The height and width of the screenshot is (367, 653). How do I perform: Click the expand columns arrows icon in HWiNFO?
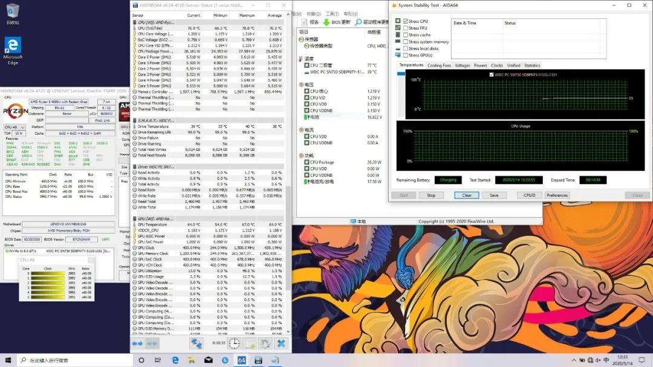[x=137, y=343]
